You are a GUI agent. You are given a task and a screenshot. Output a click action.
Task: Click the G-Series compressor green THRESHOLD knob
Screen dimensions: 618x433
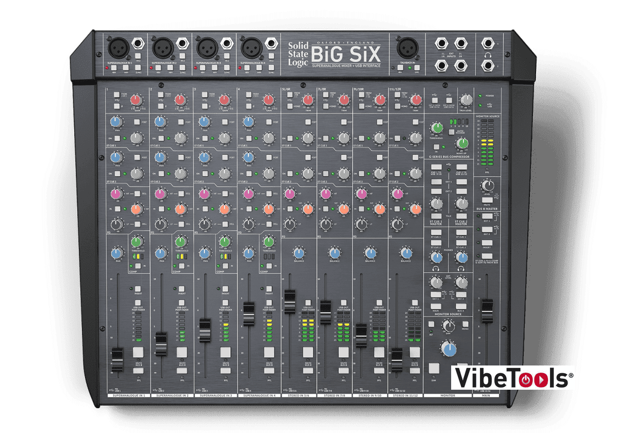(x=438, y=127)
